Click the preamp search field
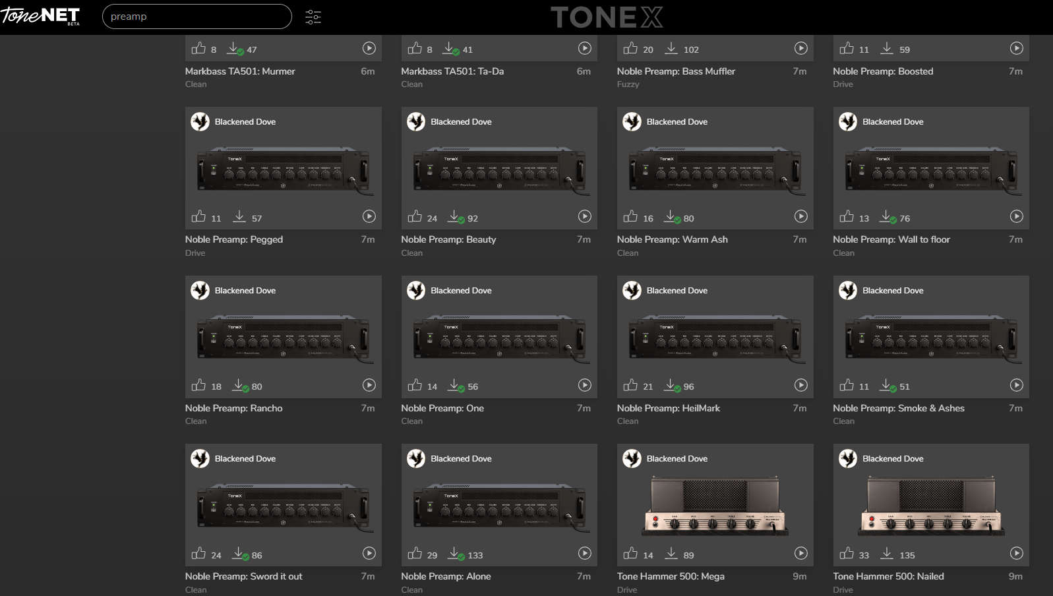This screenshot has width=1053, height=596. (197, 16)
